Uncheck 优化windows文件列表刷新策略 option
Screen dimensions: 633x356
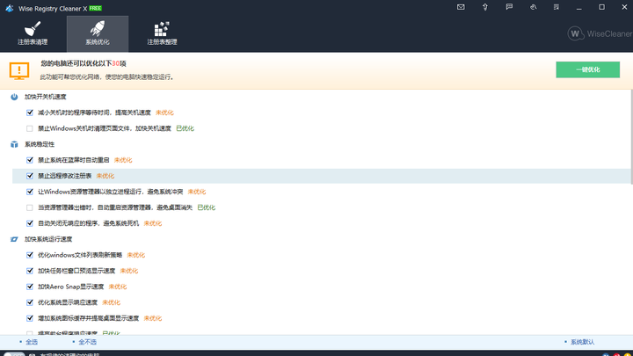30,255
